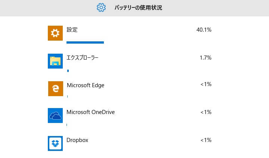Click the バッテリーの使用状況 page title
The height and width of the screenshot is (158, 269).
138,8
